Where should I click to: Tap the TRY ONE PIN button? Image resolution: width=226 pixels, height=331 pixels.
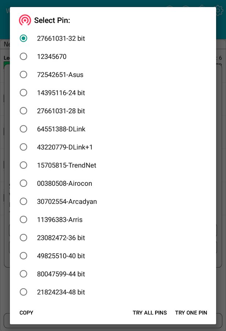pos(191,313)
